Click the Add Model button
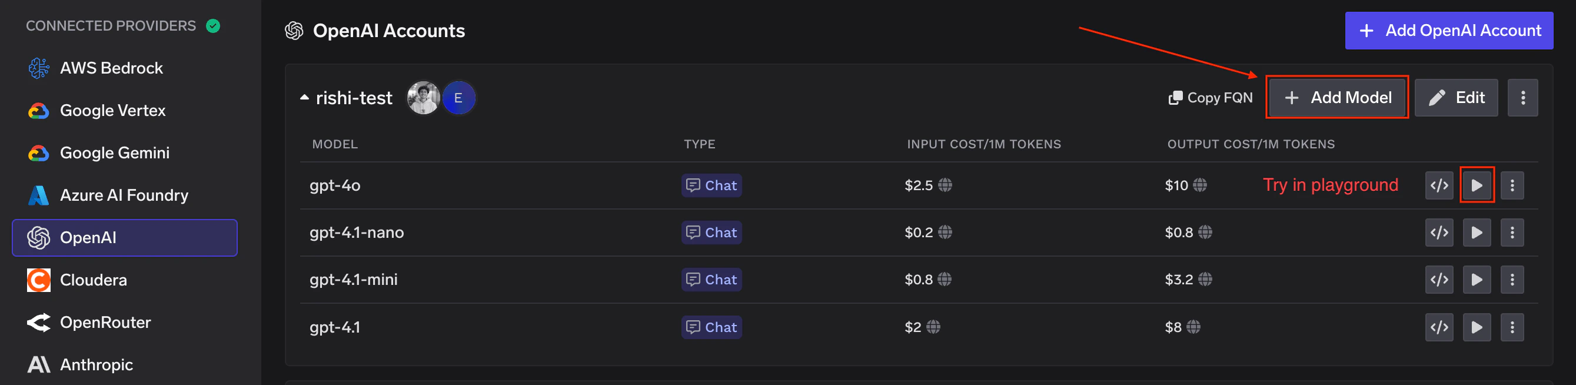Screen dimensions: 1576x385 1337,97
